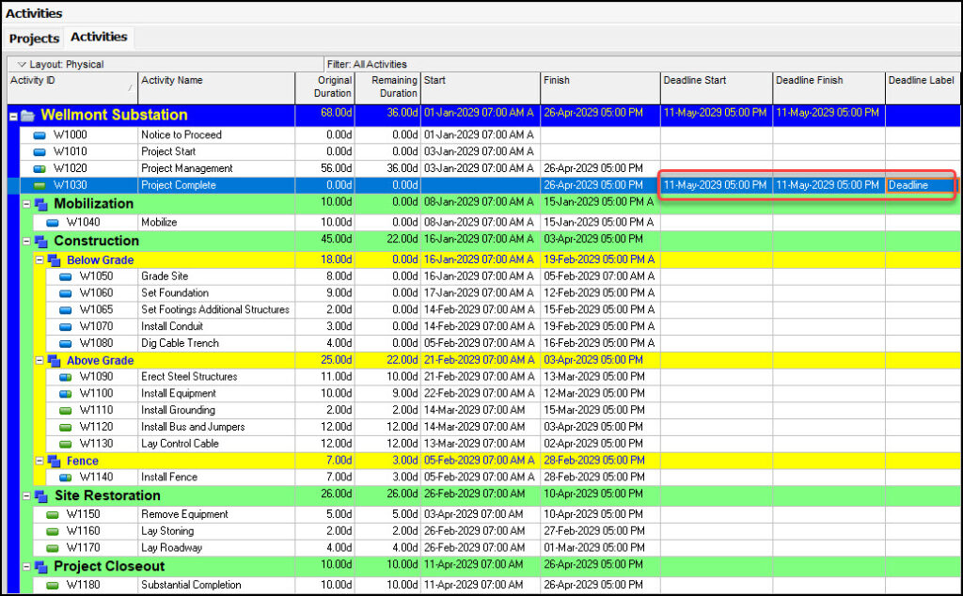The height and width of the screenshot is (596, 963).
Task: Click the W1120 not-started activity icon
Action: coord(66,427)
